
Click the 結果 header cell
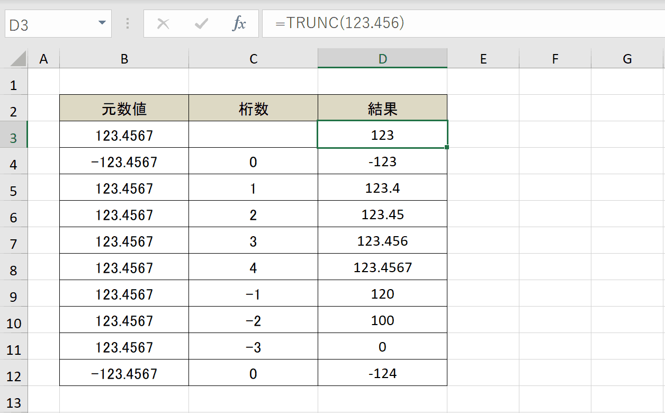click(382, 107)
